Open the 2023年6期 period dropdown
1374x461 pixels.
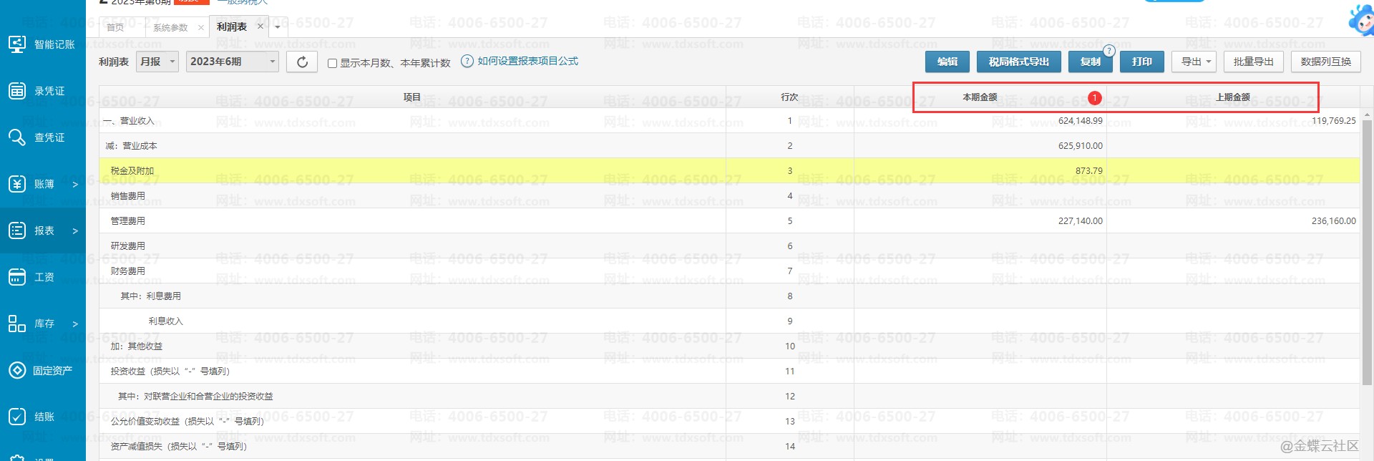coord(233,62)
